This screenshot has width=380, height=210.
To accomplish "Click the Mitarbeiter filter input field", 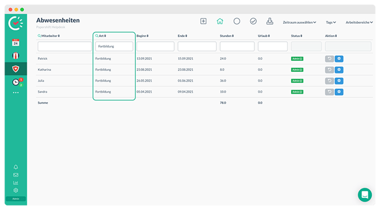I will (65, 46).
